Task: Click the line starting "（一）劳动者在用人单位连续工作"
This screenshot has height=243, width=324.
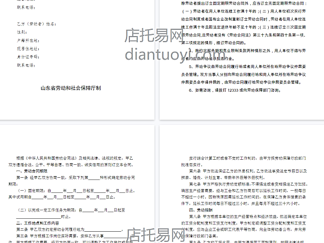Action: pos(244,11)
